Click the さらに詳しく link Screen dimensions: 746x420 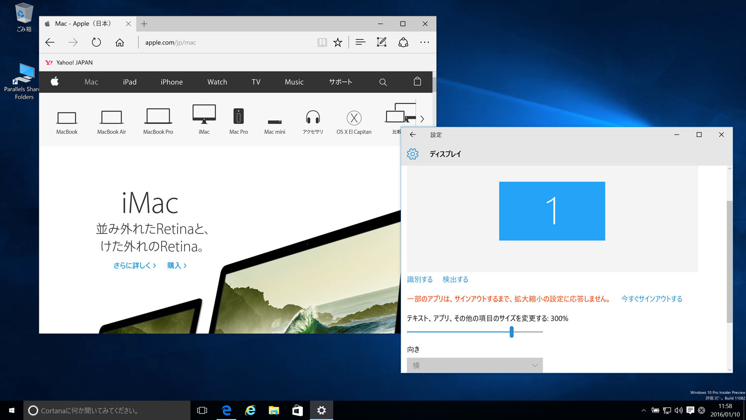tap(134, 265)
